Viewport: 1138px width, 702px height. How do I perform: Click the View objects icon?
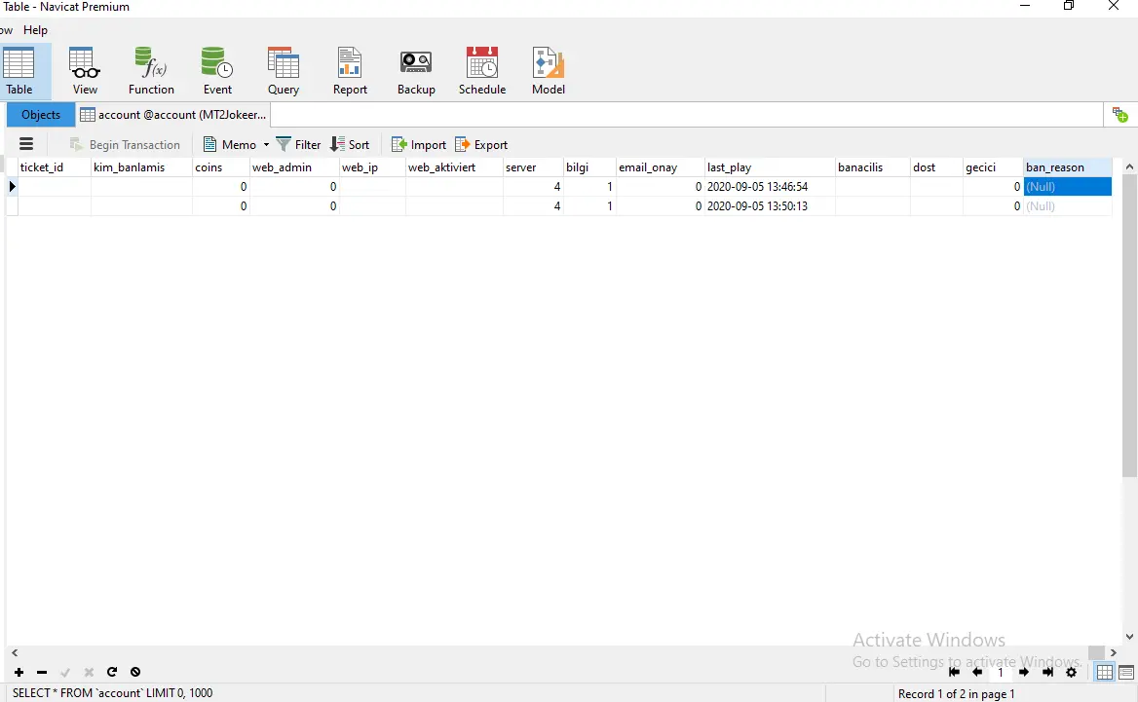tap(85, 71)
